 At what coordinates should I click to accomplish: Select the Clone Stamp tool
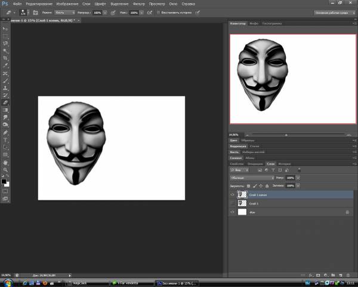click(x=5, y=88)
